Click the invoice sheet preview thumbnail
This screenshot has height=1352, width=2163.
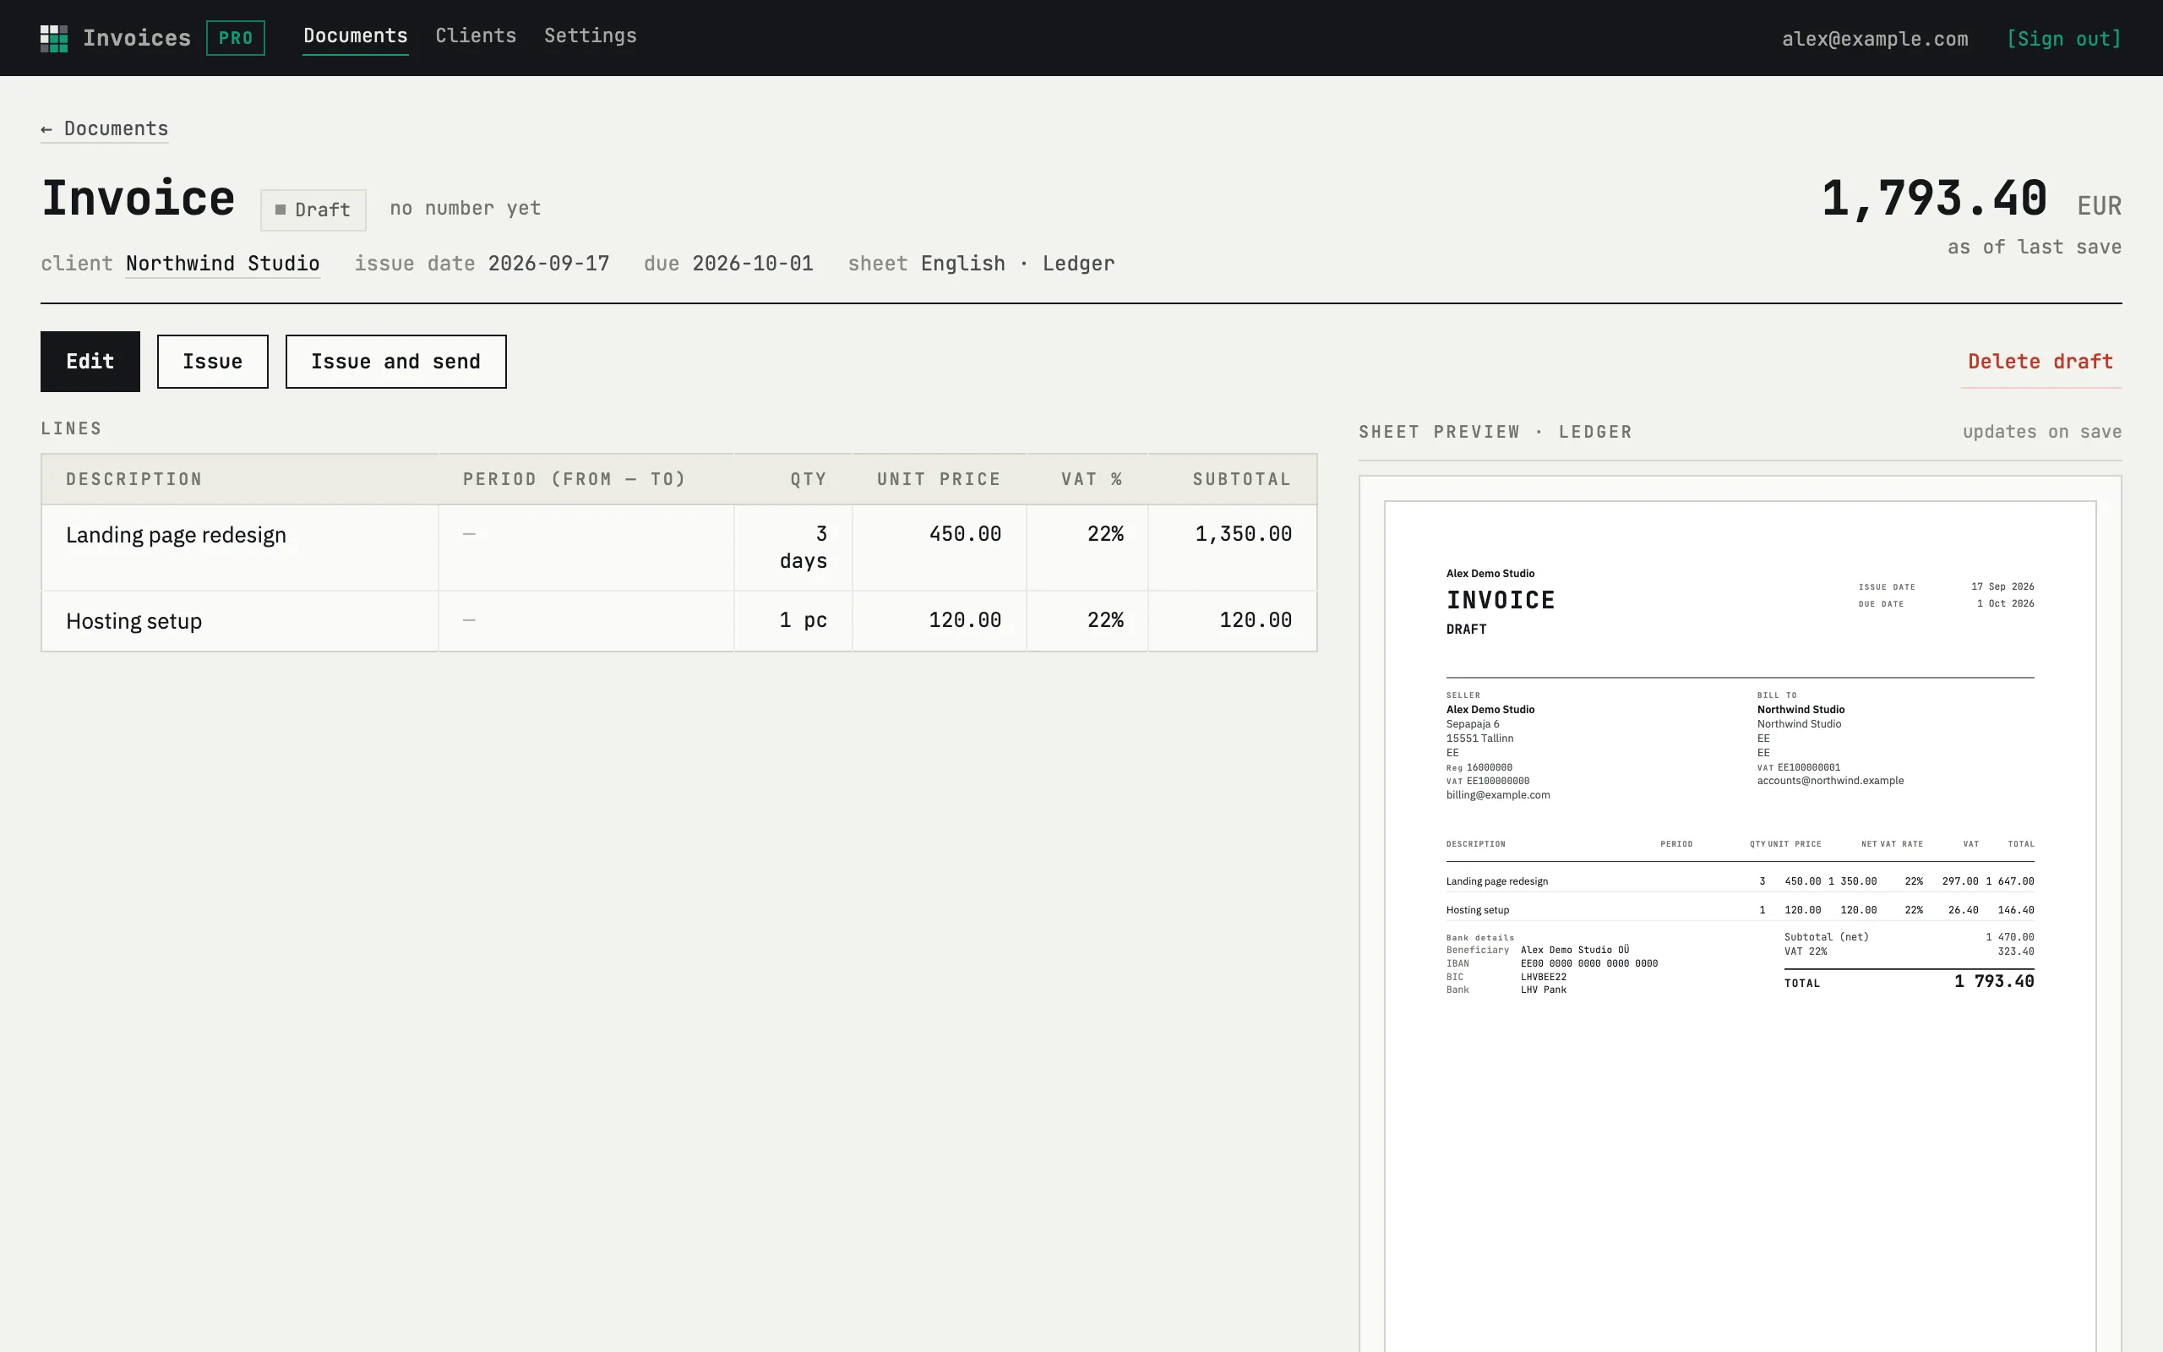tap(1740, 925)
